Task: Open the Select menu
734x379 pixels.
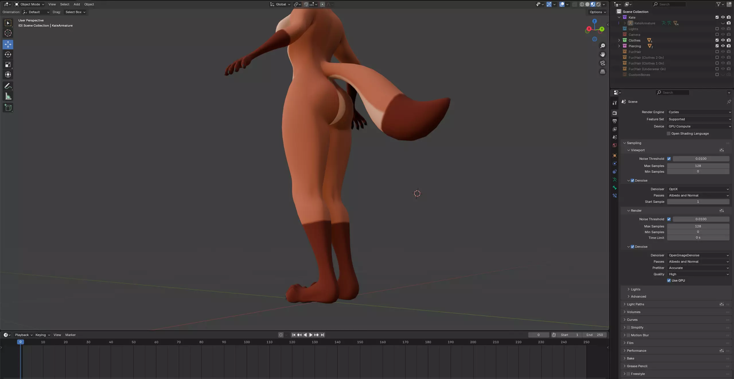Action: pyautogui.click(x=65, y=4)
